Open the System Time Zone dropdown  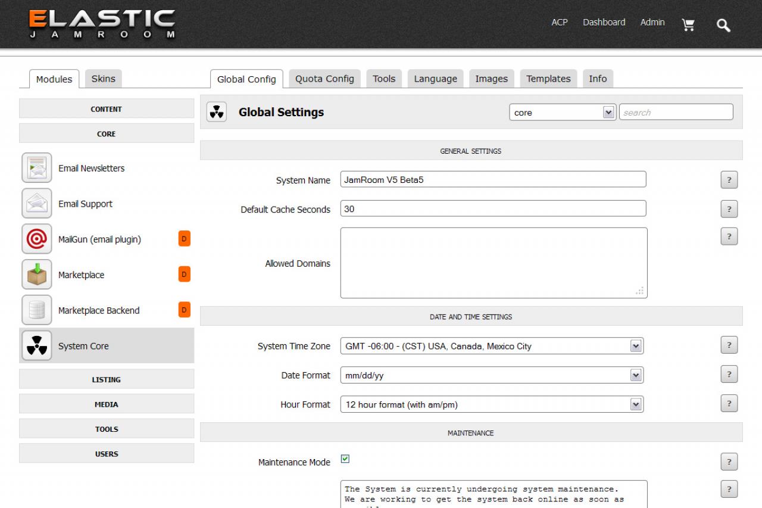(492, 346)
